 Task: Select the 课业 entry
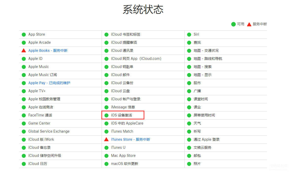[x=197, y=107]
